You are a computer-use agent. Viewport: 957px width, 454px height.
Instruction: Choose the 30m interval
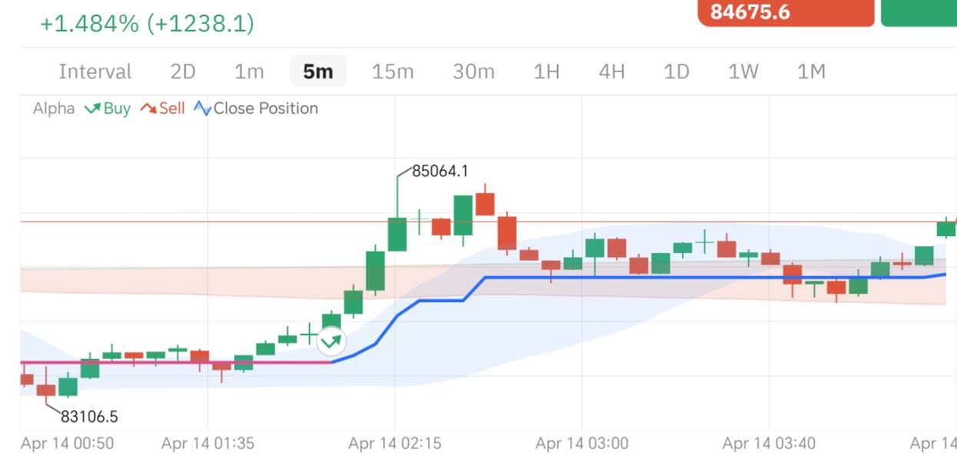(x=473, y=72)
